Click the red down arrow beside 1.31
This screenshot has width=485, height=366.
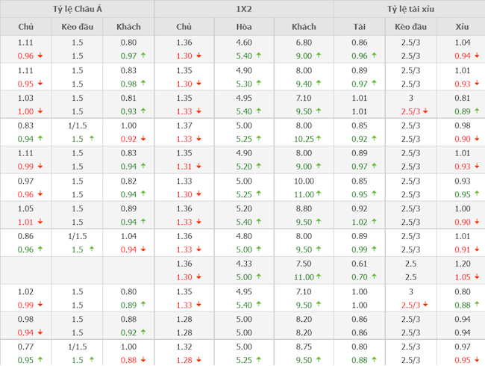(199, 166)
